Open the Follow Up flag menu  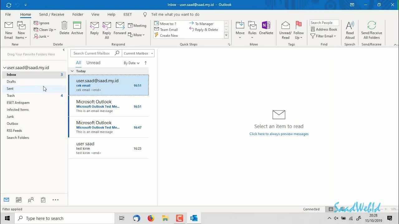click(299, 30)
